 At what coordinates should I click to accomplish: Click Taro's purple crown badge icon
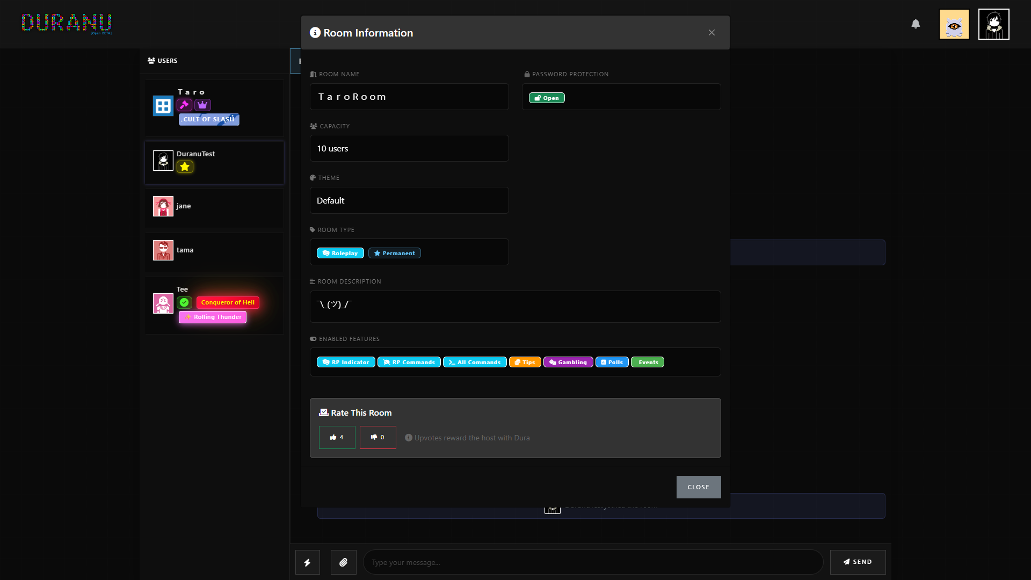[202, 105]
